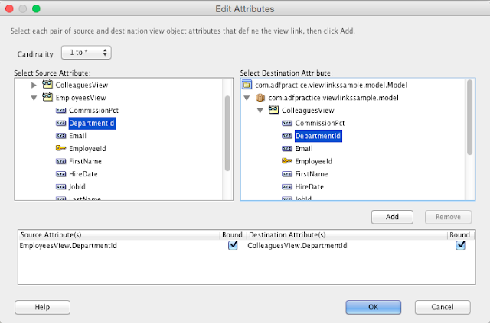
Task: Expand ColleaguesView node in source tree
Action: tap(34, 85)
